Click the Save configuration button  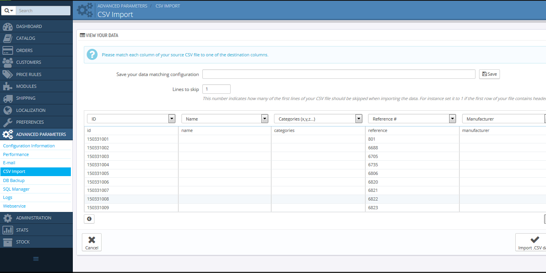[x=489, y=74]
